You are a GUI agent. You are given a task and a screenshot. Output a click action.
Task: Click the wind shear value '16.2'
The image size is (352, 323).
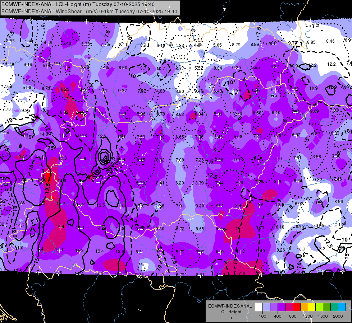[x=79, y=251]
